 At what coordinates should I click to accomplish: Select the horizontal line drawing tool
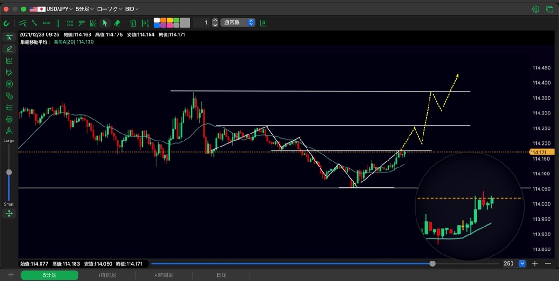click(x=46, y=23)
